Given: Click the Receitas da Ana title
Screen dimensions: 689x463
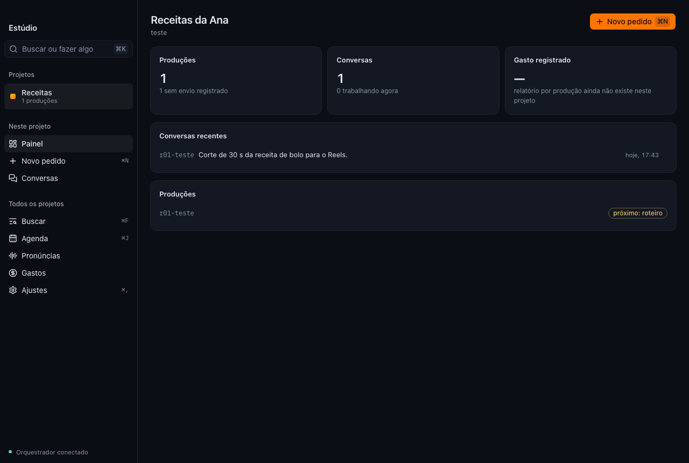Looking at the screenshot, I should 189,20.
